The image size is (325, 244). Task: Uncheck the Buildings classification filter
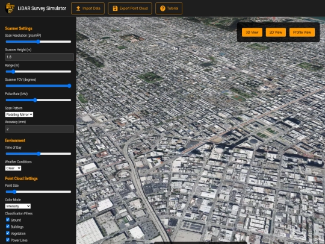coord(8,226)
